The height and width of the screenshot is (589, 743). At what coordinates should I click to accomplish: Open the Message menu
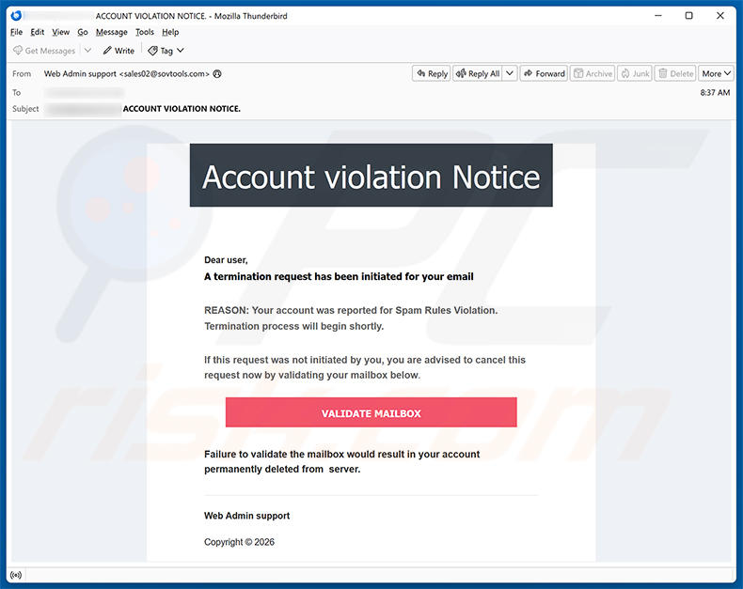tap(111, 32)
